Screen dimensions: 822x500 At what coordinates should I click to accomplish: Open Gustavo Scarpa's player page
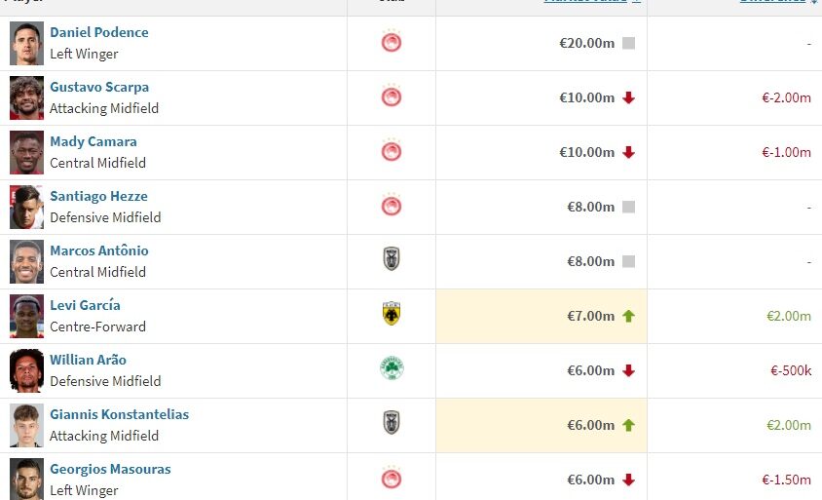click(x=99, y=87)
